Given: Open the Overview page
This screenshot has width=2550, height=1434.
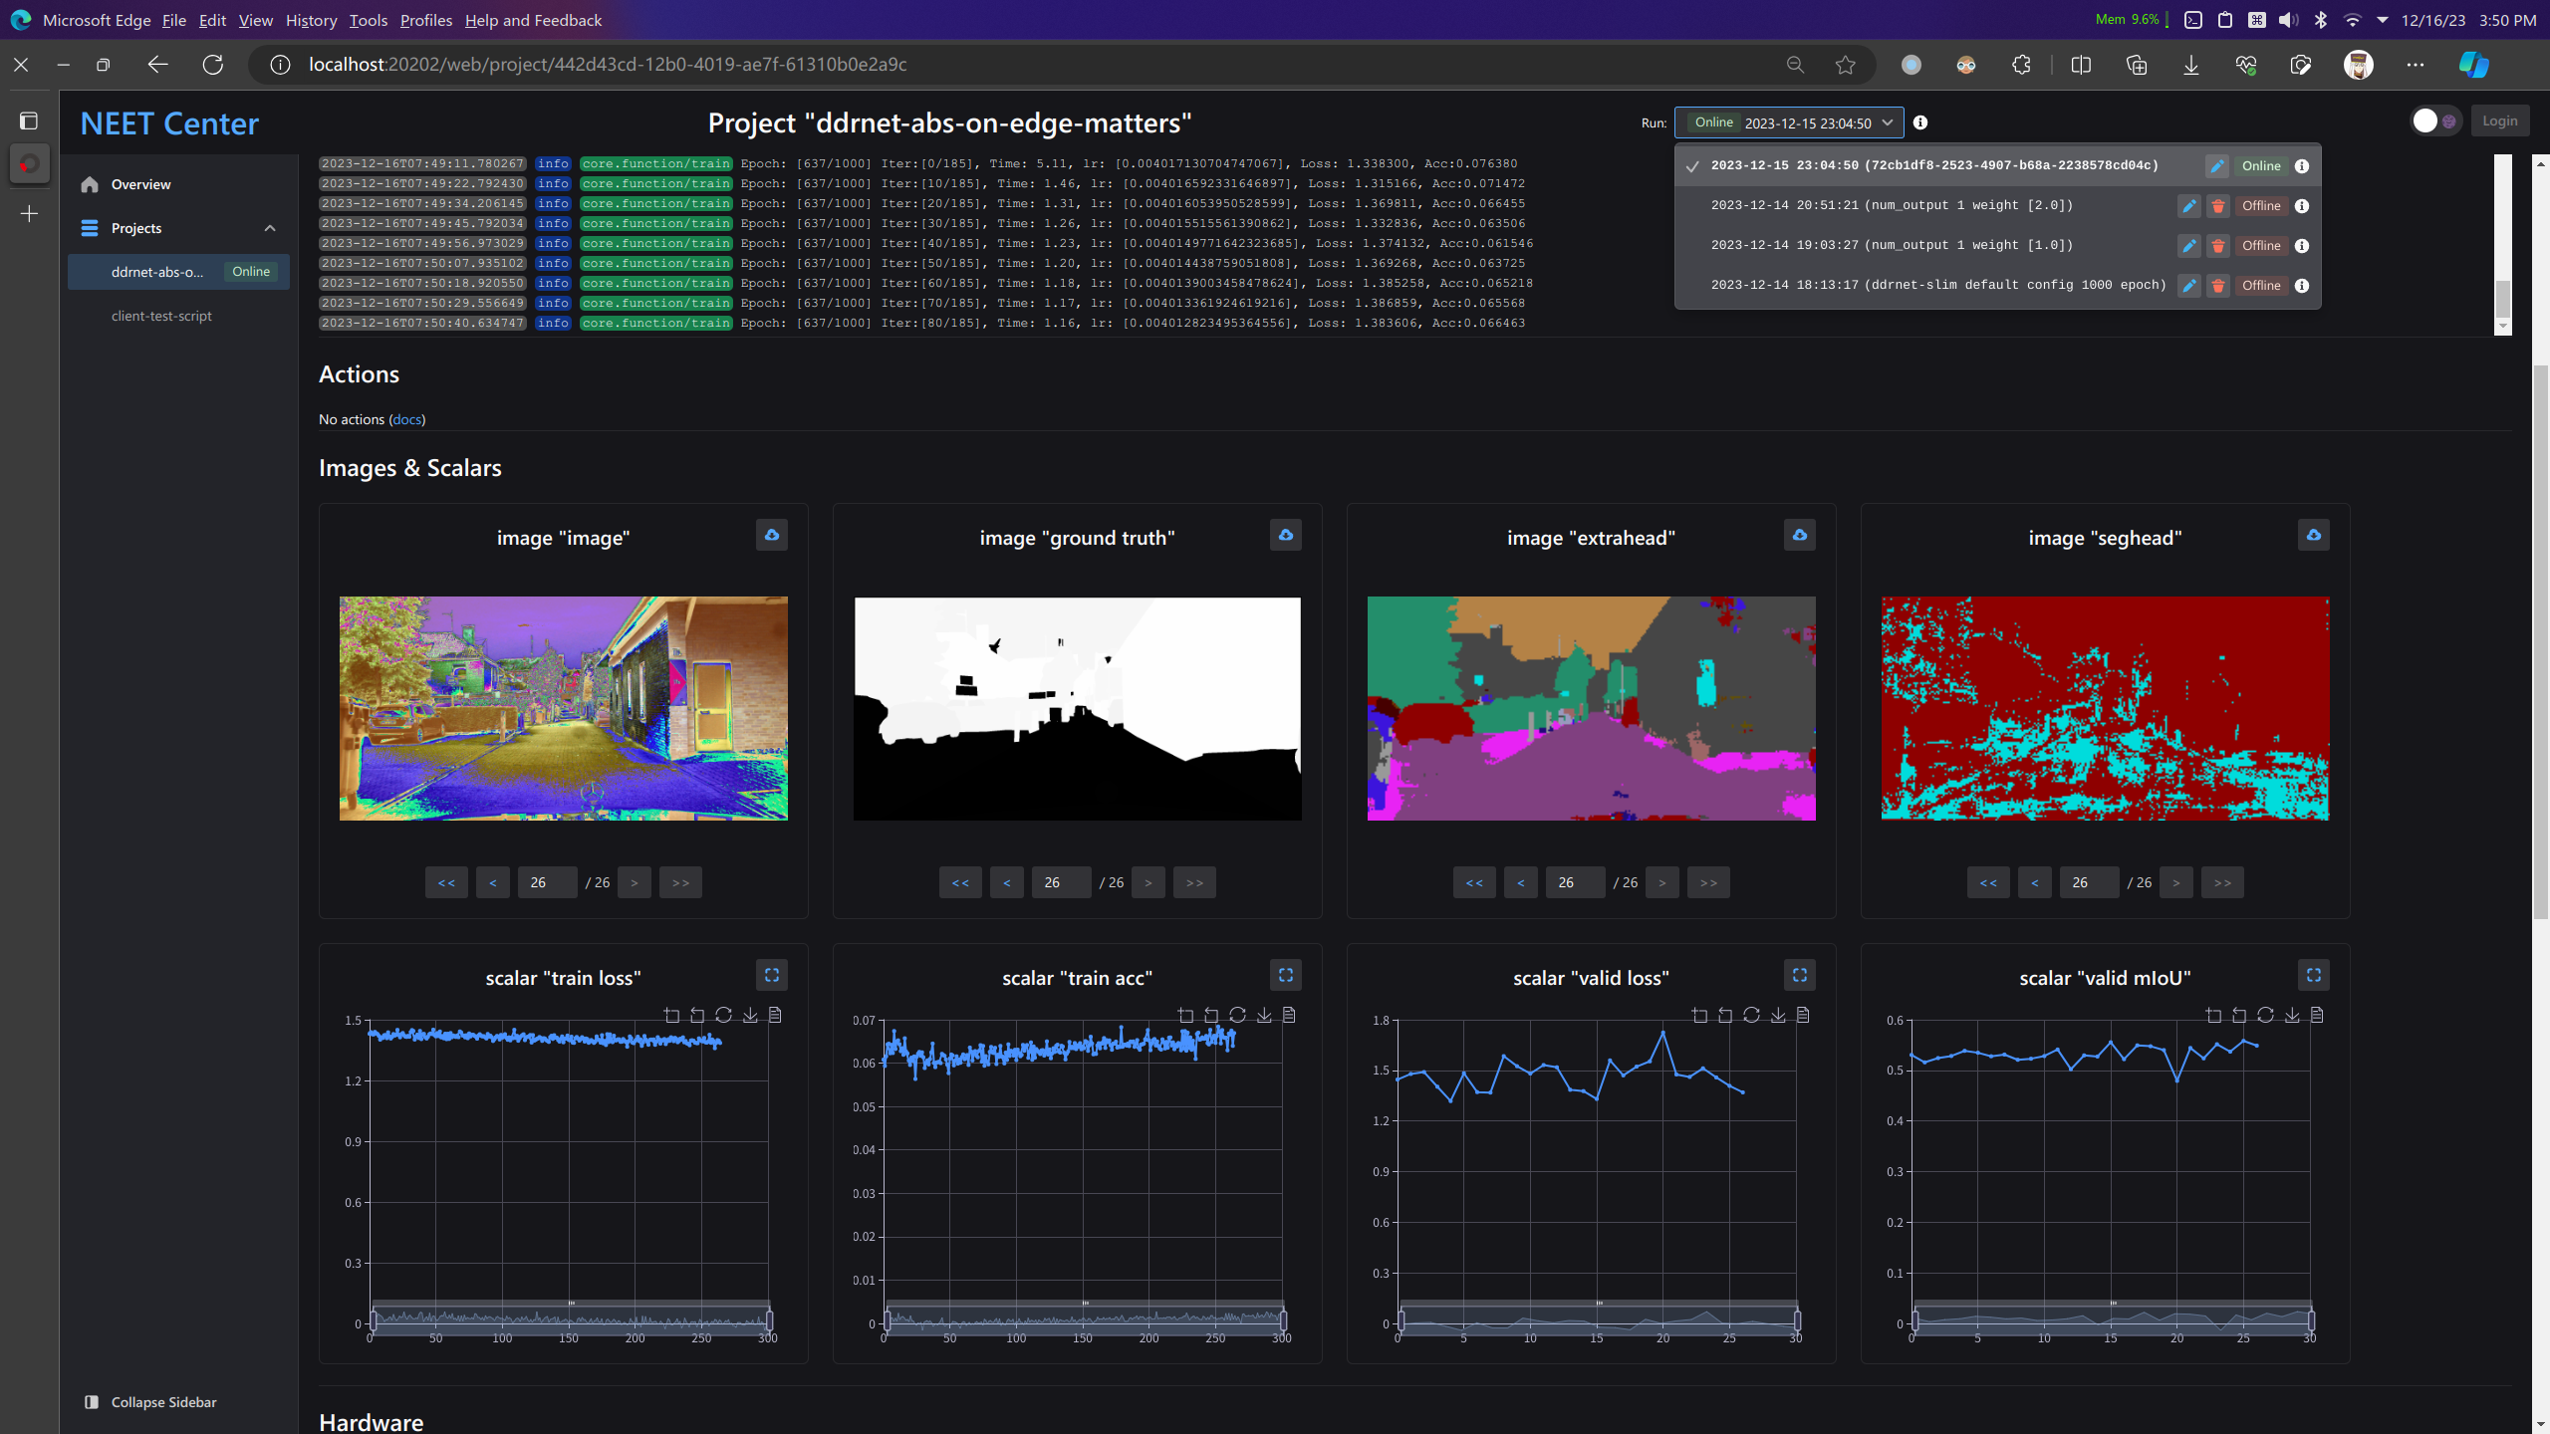Looking at the screenshot, I should pos(179,184).
